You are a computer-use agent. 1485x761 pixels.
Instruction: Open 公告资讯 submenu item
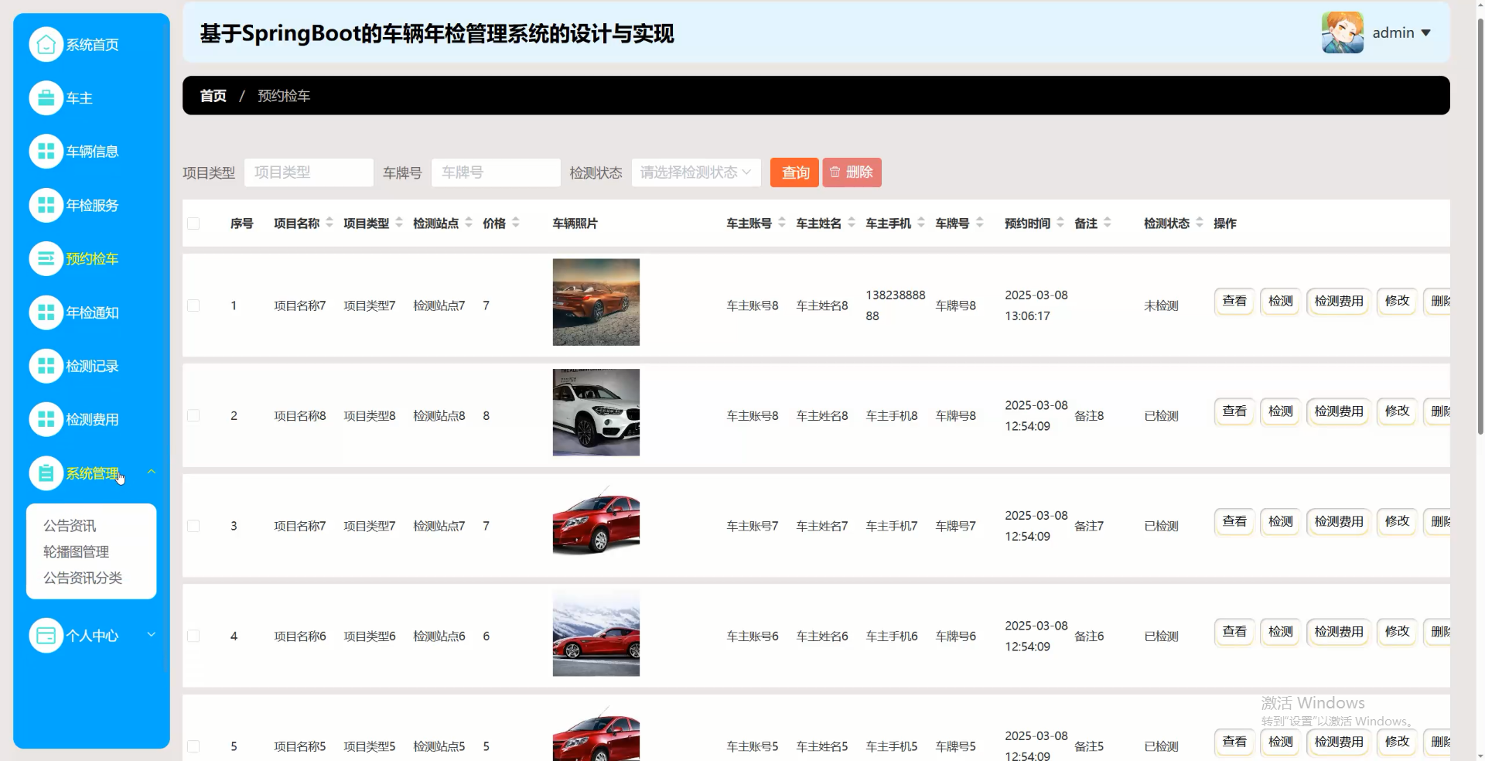pyautogui.click(x=70, y=526)
